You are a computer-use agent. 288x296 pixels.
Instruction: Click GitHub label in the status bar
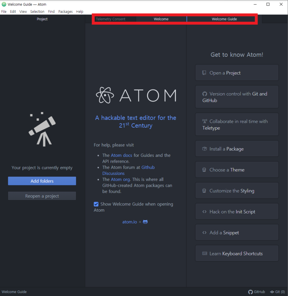click(x=259, y=292)
